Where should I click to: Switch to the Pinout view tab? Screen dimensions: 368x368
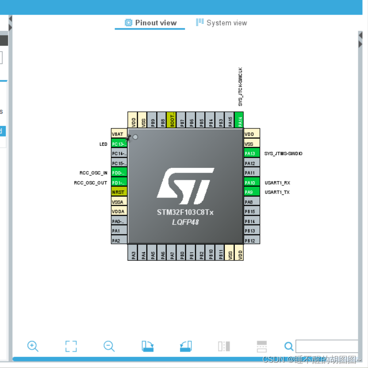pos(150,23)
